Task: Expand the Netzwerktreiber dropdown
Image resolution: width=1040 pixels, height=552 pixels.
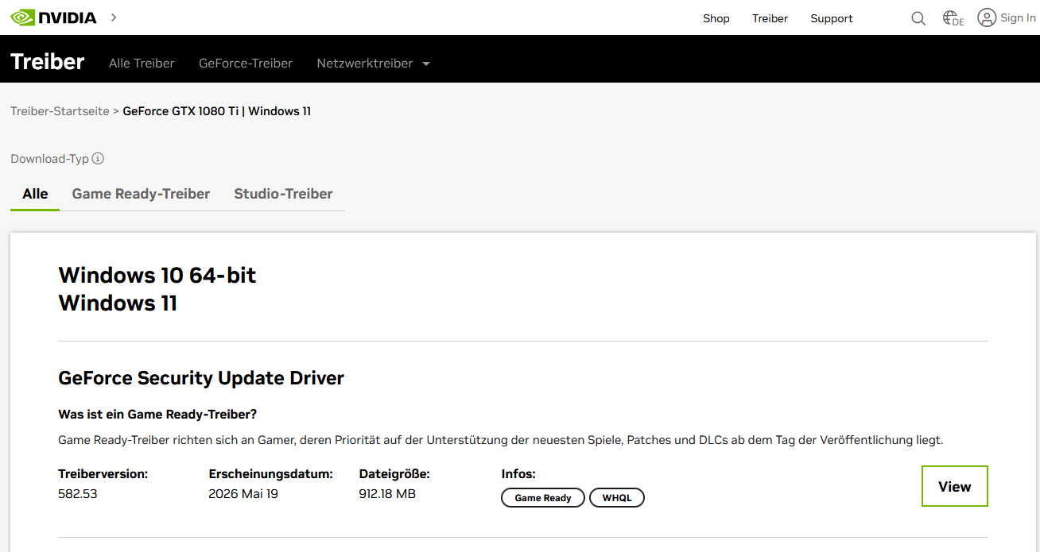Action: 373,63
